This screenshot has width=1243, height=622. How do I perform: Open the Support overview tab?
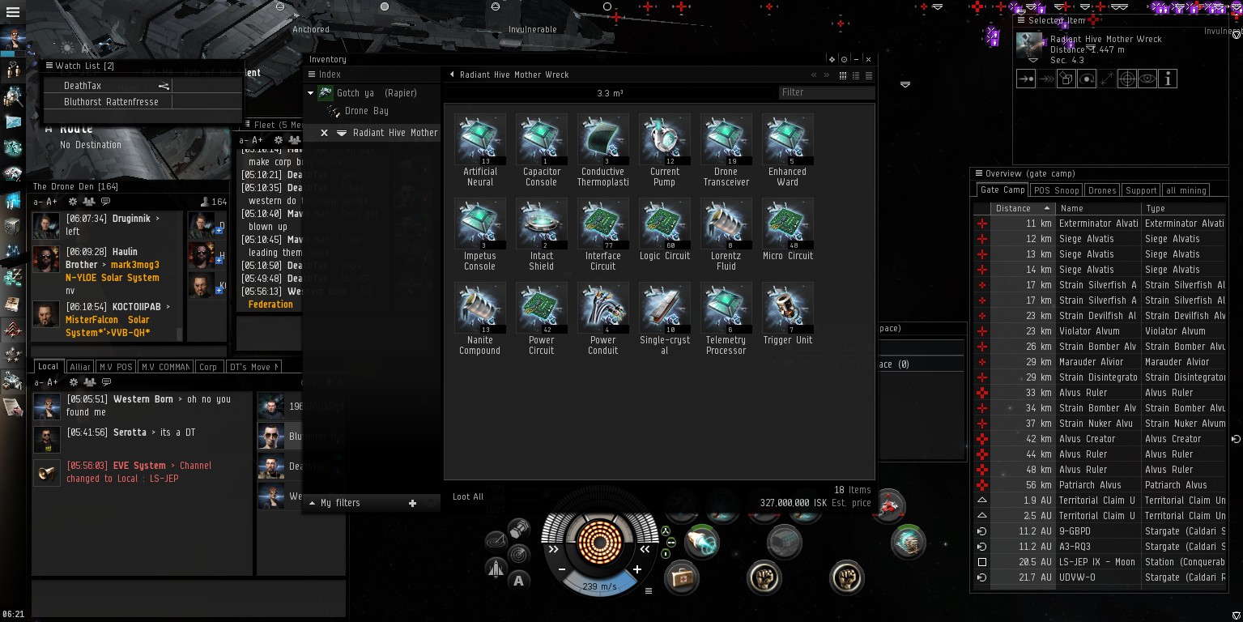[x=1141, y=190]
